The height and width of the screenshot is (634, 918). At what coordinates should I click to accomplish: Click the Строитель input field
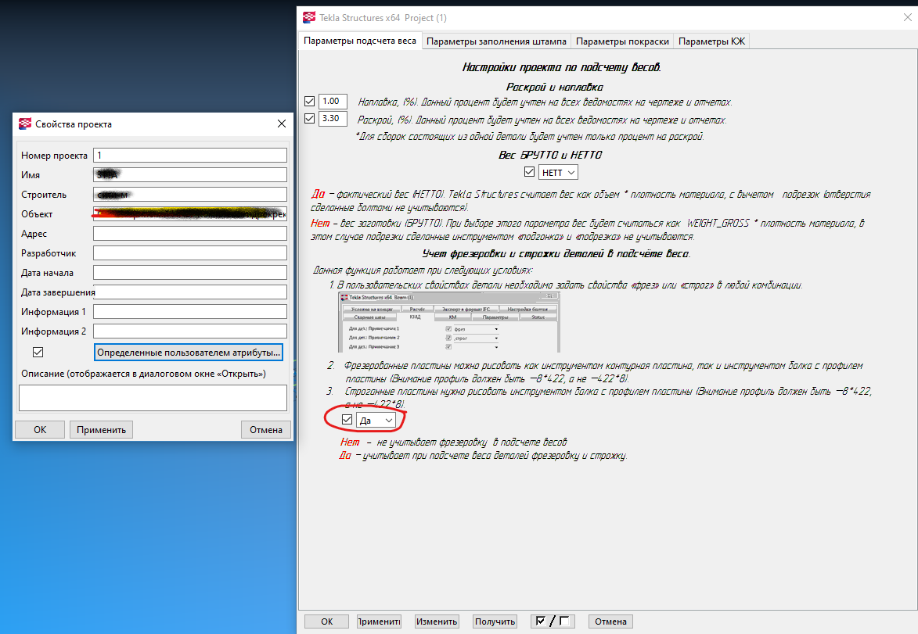tap(190, 194)
